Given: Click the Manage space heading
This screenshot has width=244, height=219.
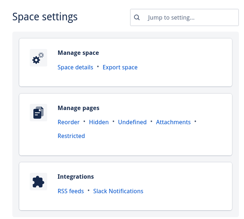Looking at the screenshot, I should tap(78, 53).
